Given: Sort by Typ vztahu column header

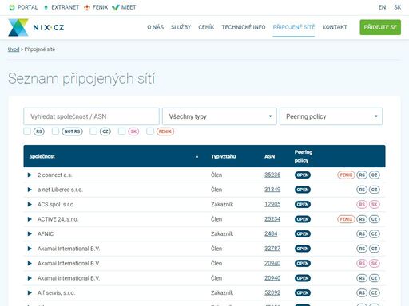Looking at the screenshot, I should pyautogui.click(x=223, y=156).
